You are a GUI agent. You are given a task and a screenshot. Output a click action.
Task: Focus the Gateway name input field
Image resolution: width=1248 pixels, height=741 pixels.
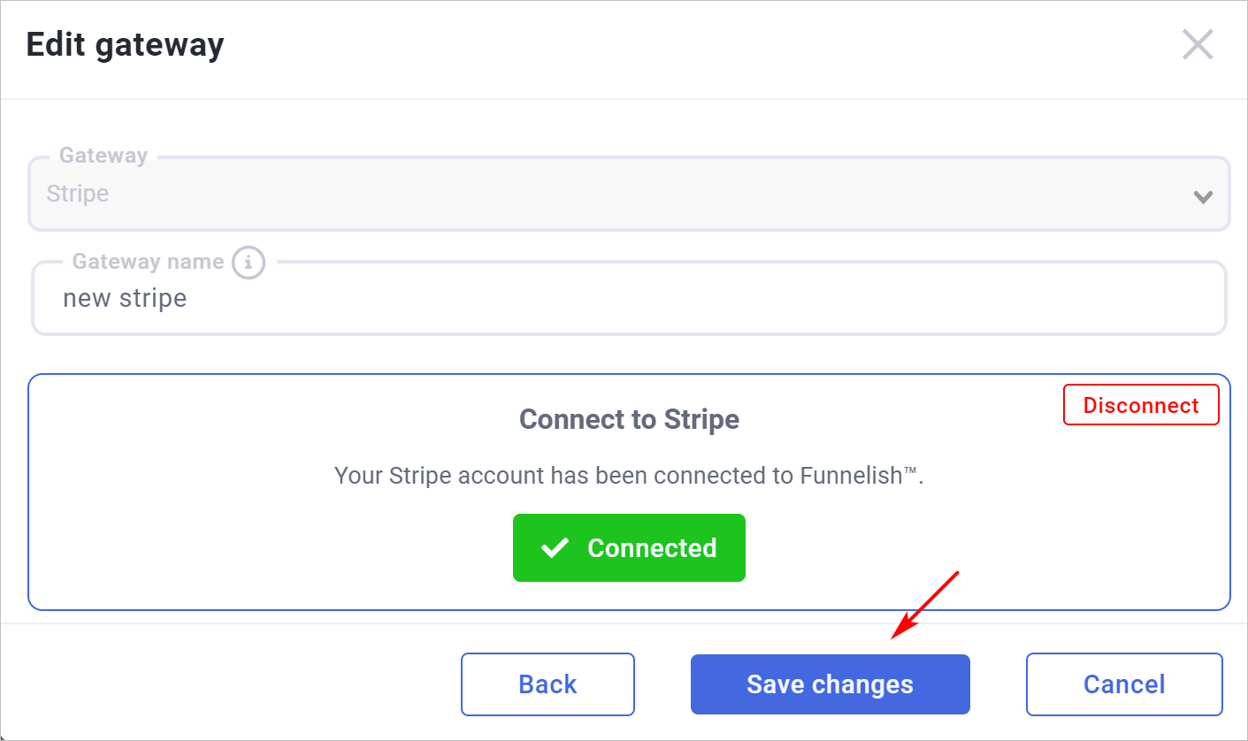point(629,298)
